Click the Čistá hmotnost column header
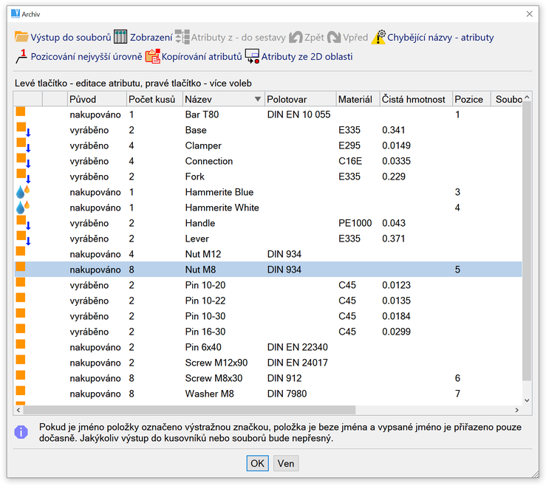 [x=414, y=99]
